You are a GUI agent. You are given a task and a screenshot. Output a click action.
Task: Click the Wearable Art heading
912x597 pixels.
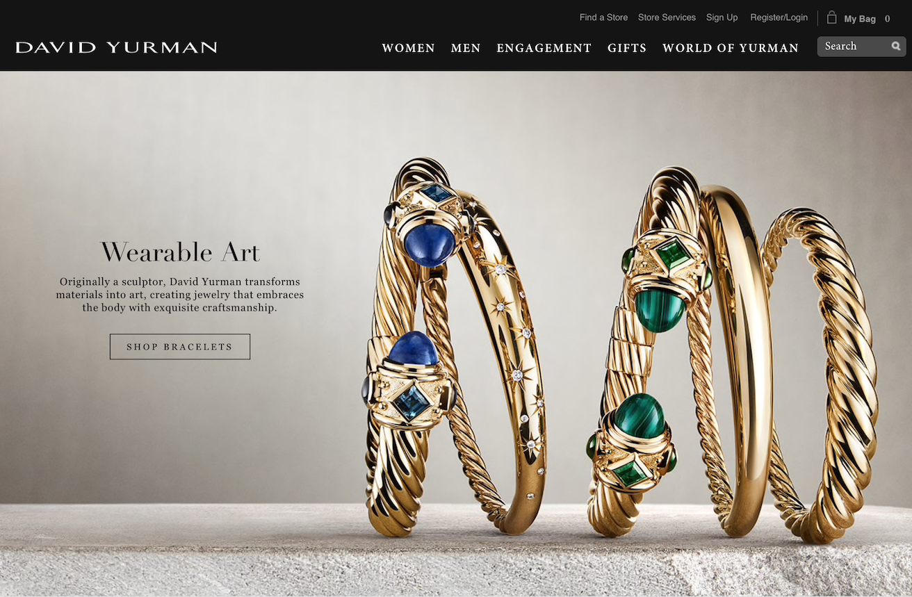coord(180,252)
